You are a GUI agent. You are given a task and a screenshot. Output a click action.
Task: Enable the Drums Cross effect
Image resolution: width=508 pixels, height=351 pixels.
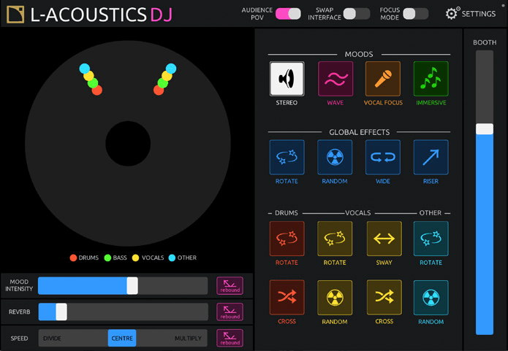coord(287,298)
